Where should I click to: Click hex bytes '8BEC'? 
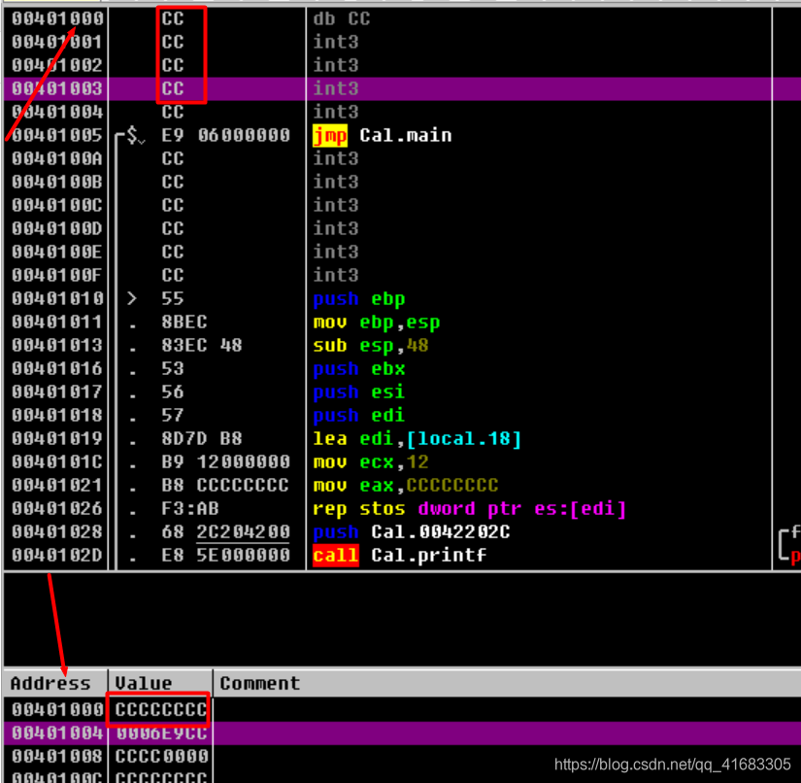click(184, 323)
